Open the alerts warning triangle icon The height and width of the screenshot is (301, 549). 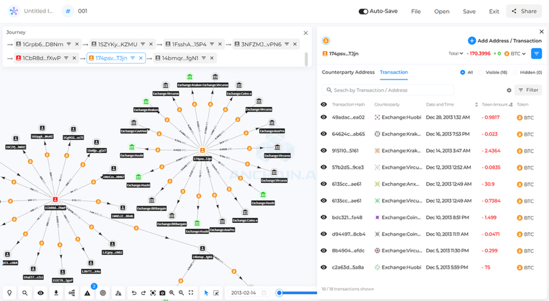[x=87, y=293]
